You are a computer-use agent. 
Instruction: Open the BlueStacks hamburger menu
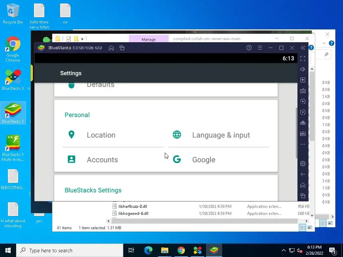(260, 48)
